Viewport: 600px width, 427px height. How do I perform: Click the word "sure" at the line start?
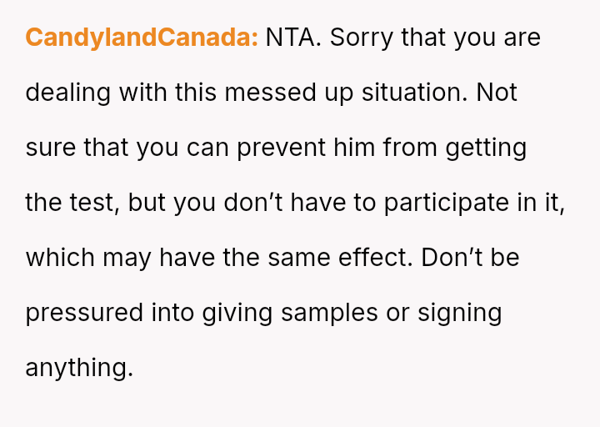(x=50, y=148)
